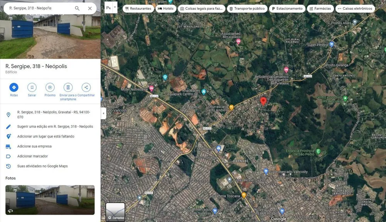Click Churrascaria Santo André II pin
386x222 pixels.
(x=231, y=107)
